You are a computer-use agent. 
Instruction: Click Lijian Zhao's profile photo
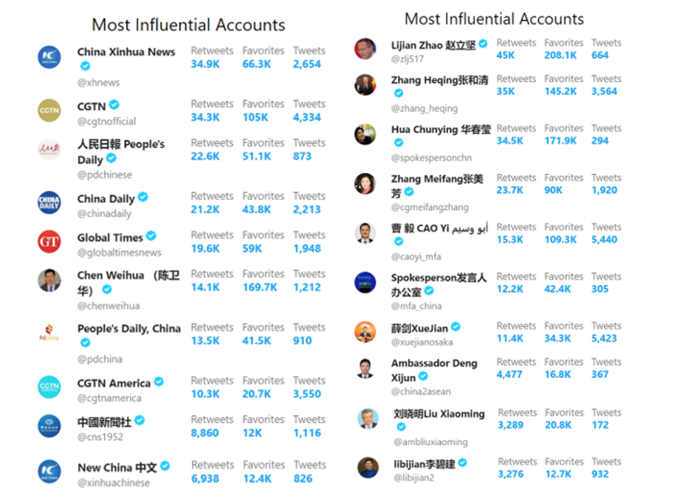coord(365,49)
